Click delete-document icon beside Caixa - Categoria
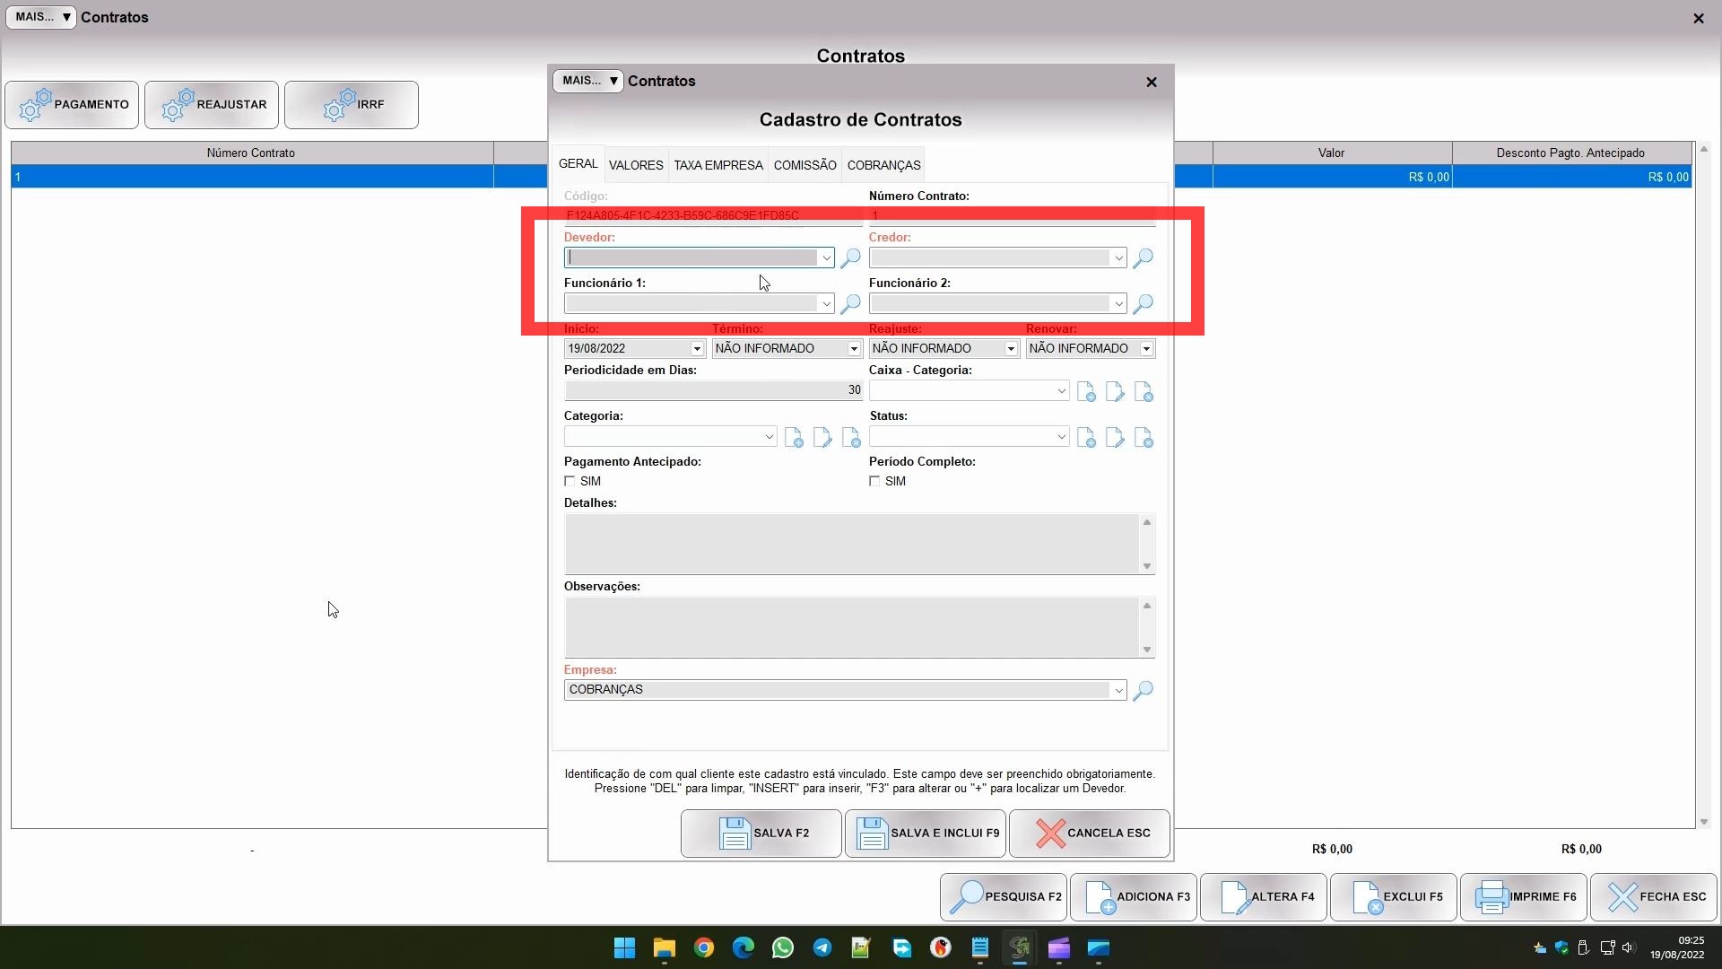Image resolution: width=1722 pixels, height=969 pixels. click(1144, 392)
